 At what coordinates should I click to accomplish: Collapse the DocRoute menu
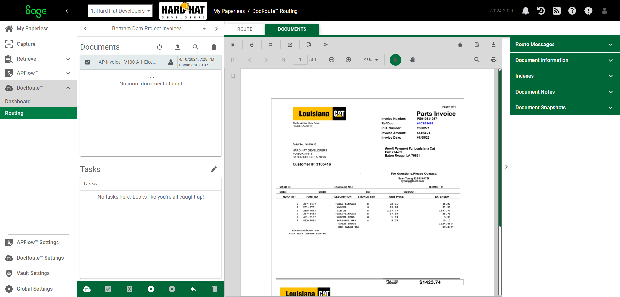(x=38, y=88)
